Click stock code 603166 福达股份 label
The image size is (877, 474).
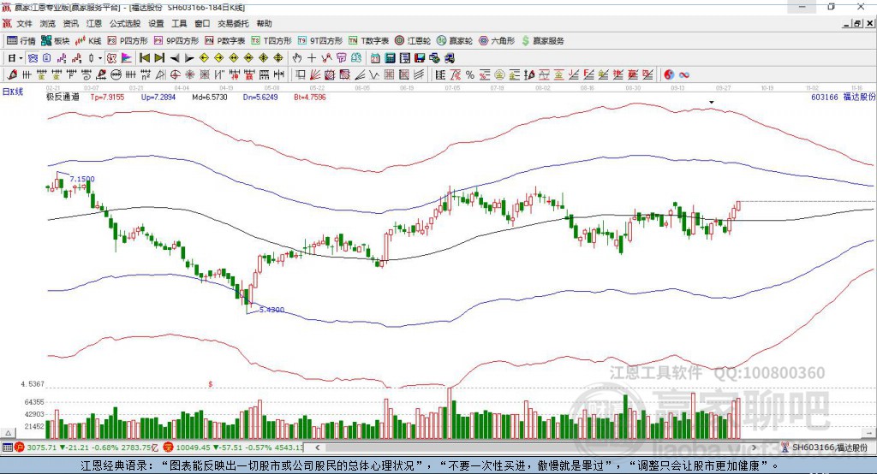click(x=843, y=98)
